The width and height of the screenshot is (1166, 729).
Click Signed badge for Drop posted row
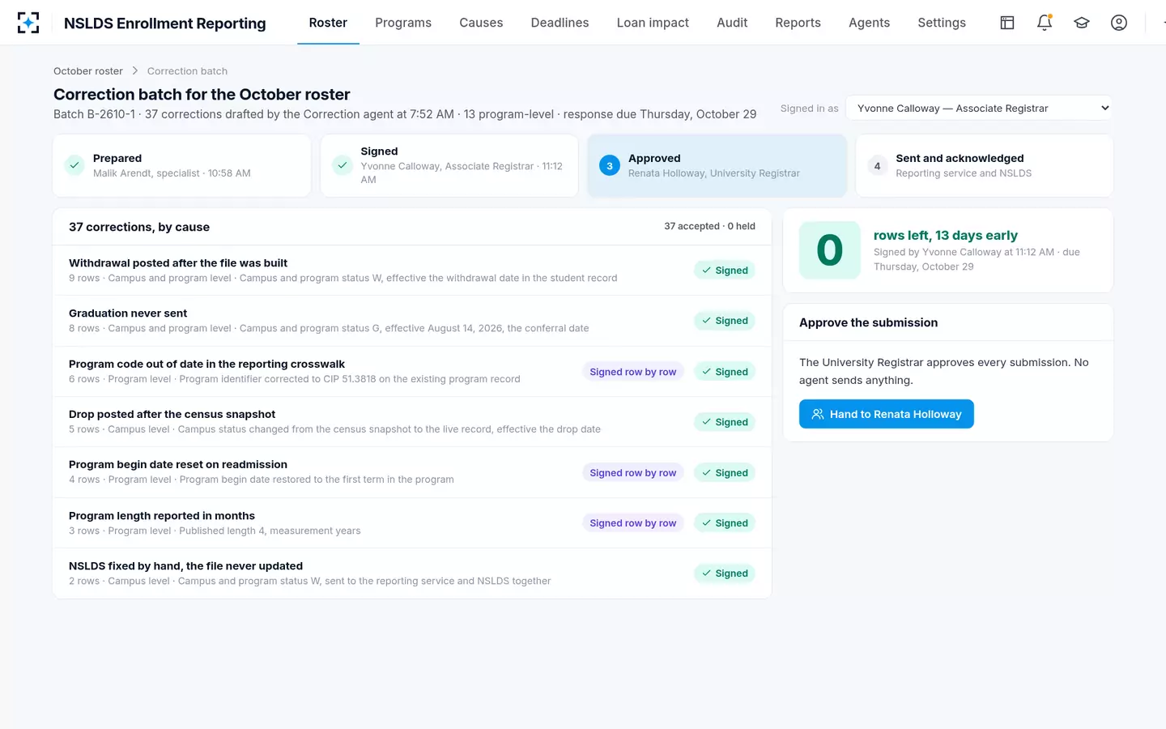point(725,422)
